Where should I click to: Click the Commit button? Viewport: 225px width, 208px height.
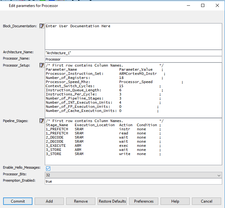click(18, 201)
